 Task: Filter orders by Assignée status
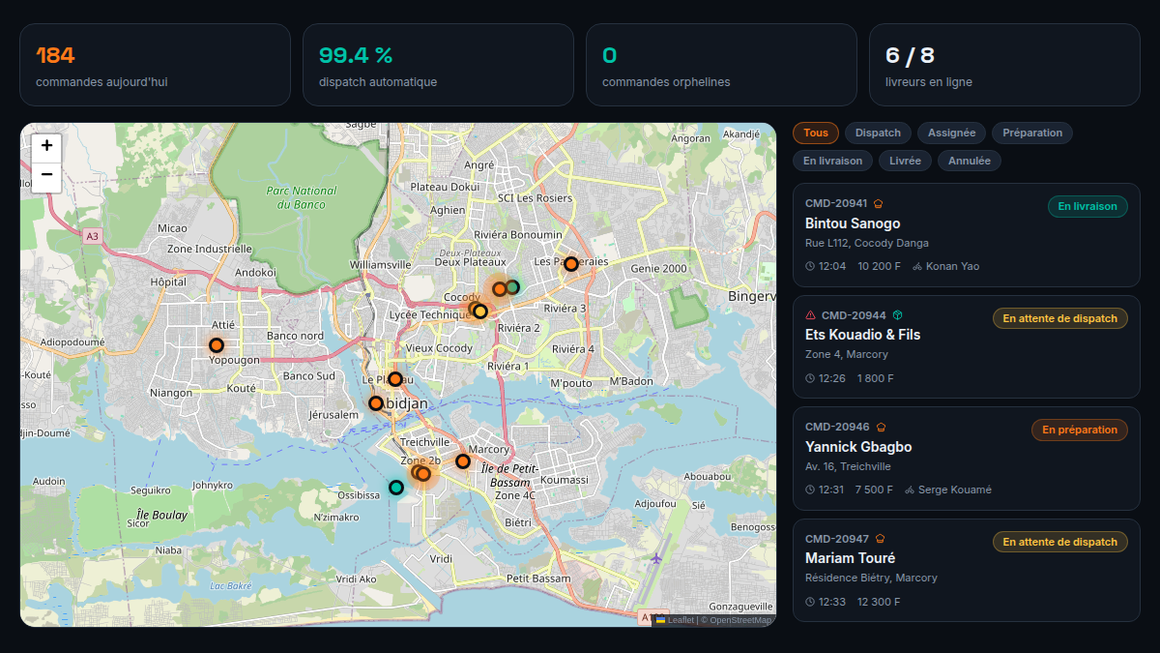click(951, 134)
